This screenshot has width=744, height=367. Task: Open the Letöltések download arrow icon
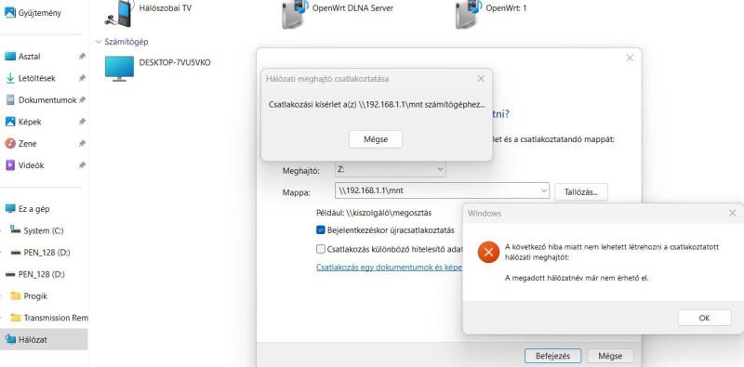click(x=10, y=78)
